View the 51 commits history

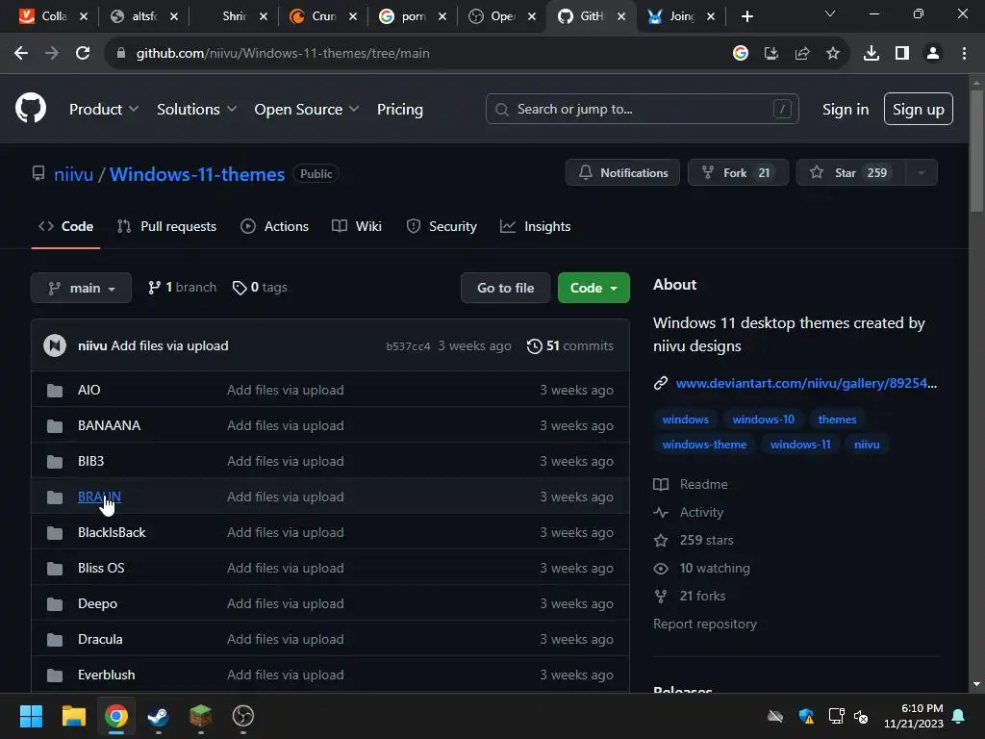569,345
